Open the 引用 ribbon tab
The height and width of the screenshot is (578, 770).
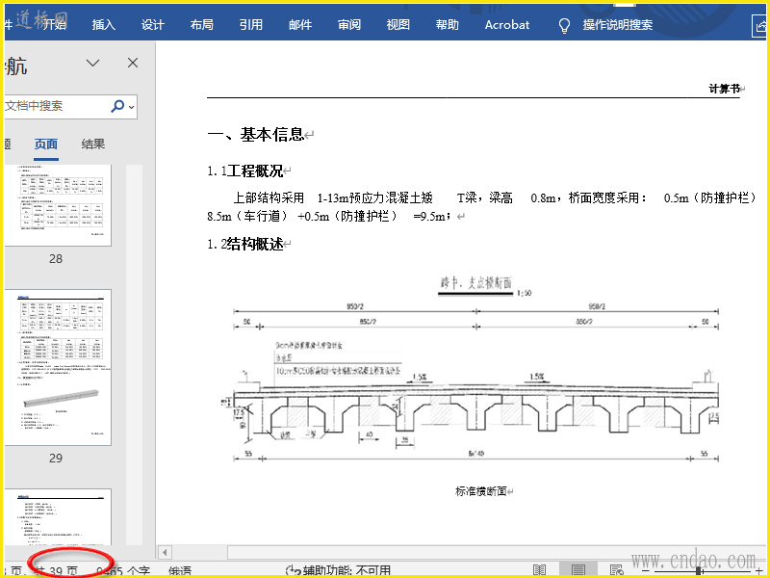pos(251,25)
